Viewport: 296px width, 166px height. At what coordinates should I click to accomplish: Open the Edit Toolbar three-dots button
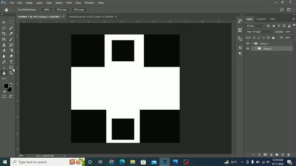pyautogui.click(x=4, y=79)
